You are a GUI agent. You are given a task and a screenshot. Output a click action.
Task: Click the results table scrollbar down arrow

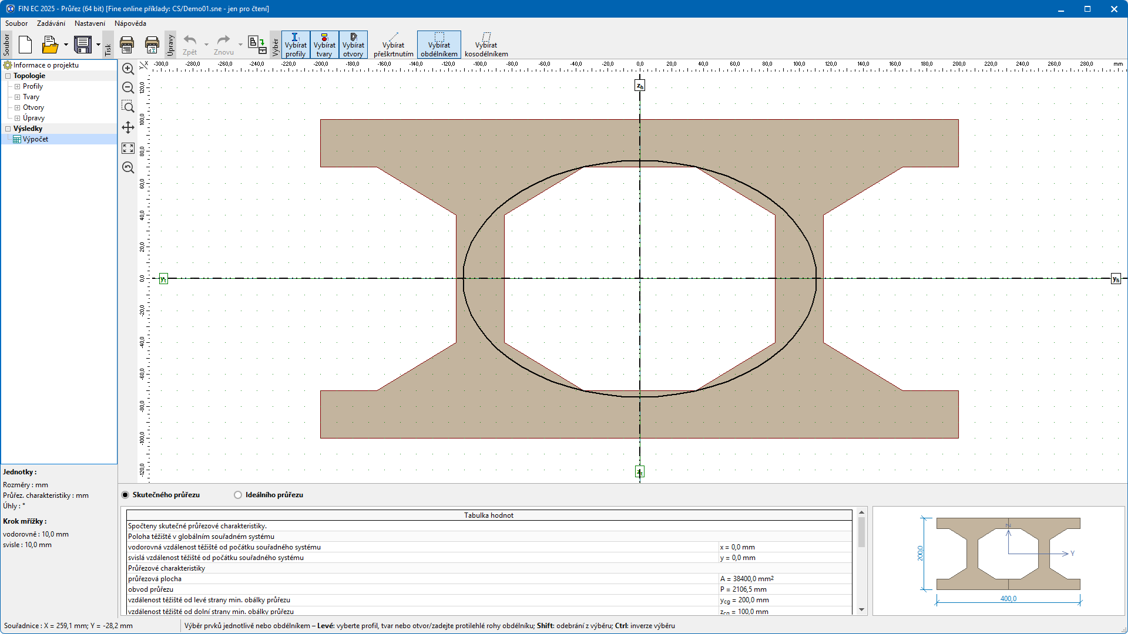(861, 609)
